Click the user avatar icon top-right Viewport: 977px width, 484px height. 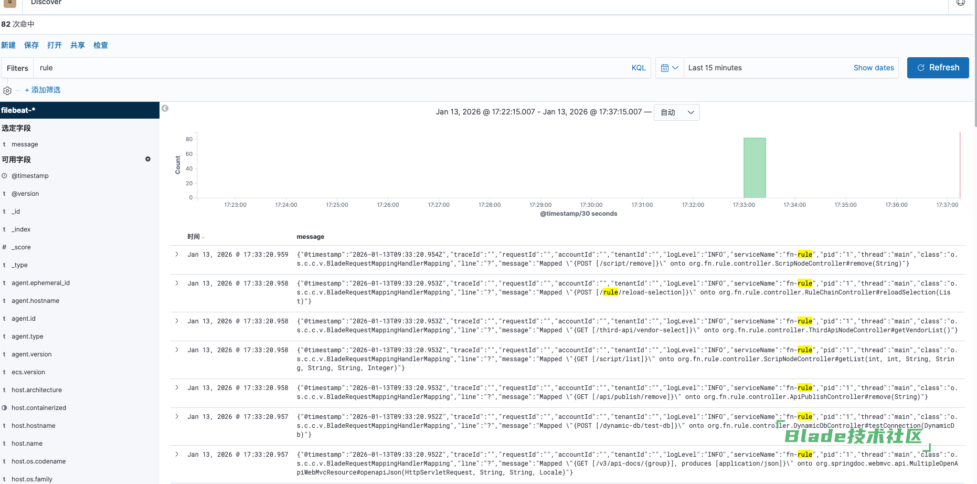(x=960, y=3)
